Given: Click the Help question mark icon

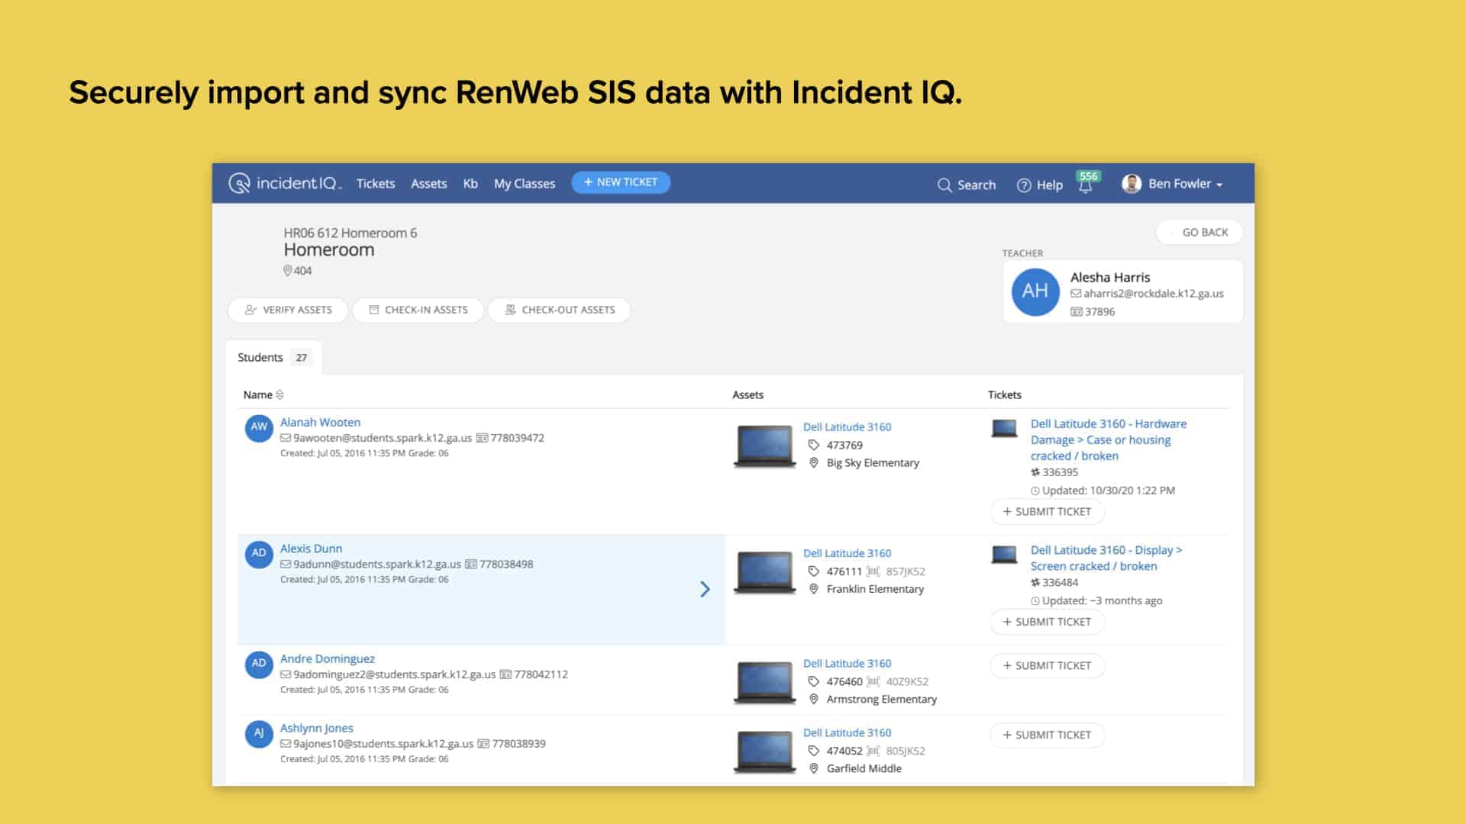Looking at the screenshot, I should [x=1022, y=185].
